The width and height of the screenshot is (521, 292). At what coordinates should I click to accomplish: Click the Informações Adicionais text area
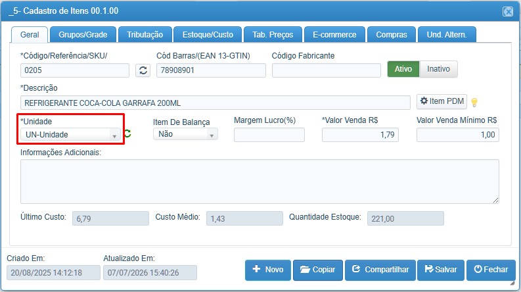pyautogui.click(x=260, y=182)
